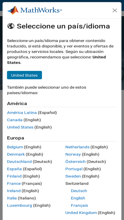
Task: Choose the Luxembourg link
Action: [x=20, y=205]
